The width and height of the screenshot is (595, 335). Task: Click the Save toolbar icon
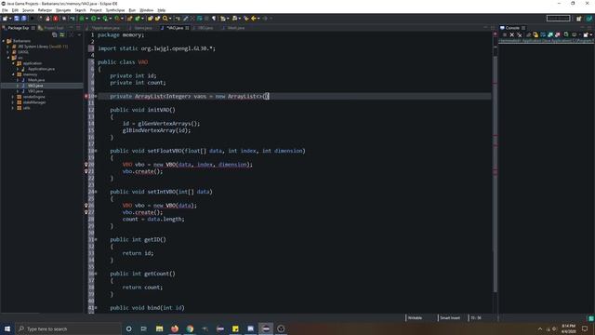click(17, 19)
